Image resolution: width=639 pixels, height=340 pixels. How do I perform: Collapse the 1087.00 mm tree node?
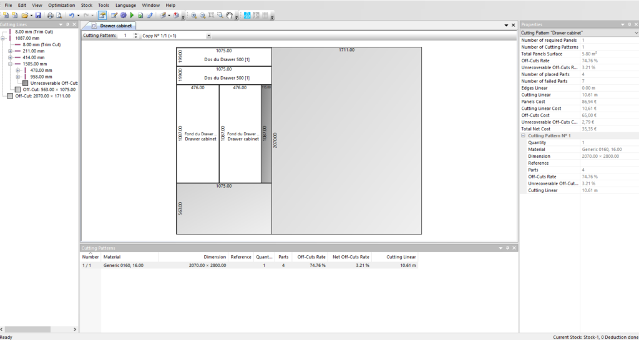click(3, 38)
